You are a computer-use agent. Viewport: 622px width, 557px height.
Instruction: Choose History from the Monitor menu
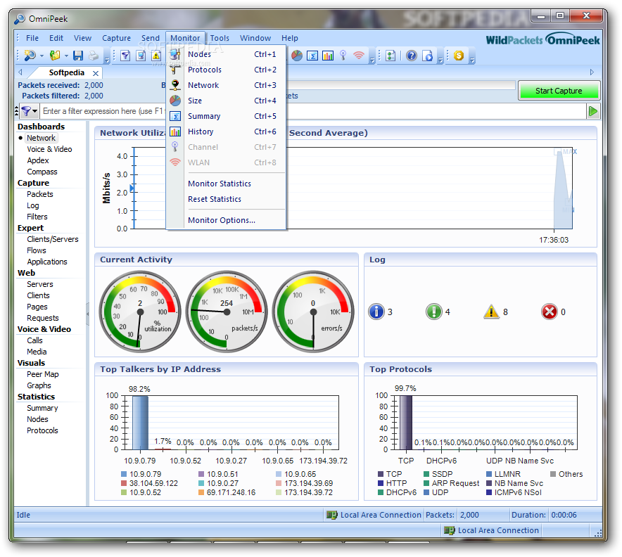pyautogui.click(x=226, y=132)
